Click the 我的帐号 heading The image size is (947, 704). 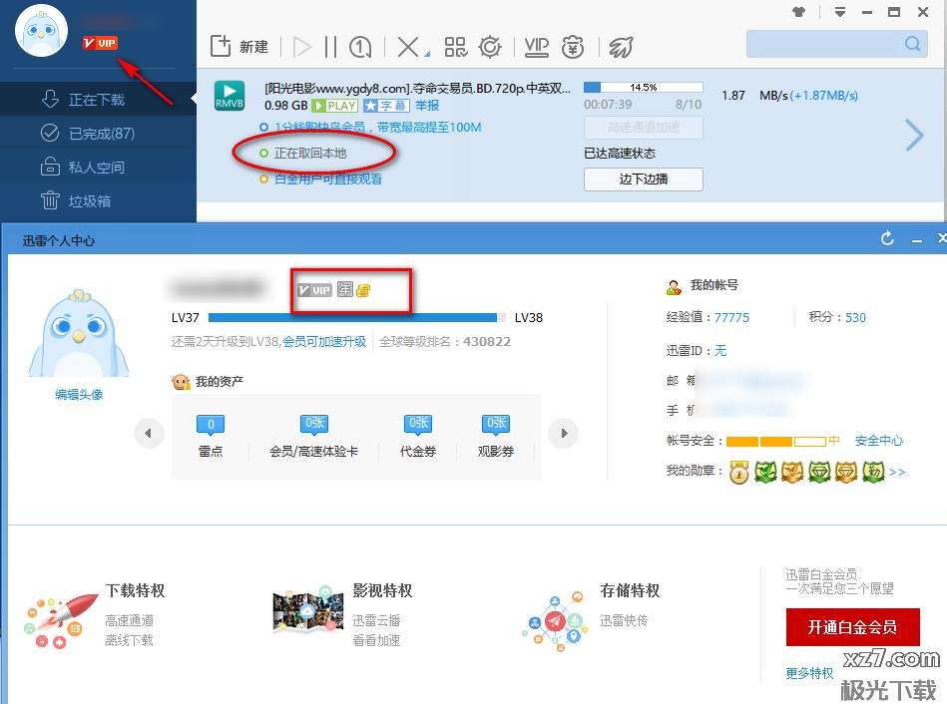tap(713, 285)
